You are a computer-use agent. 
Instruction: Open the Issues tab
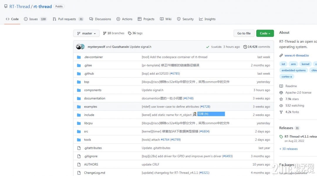point(35,19)
